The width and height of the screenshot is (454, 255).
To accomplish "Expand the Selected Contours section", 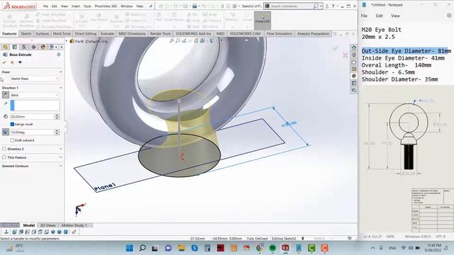I will (60, 166).
